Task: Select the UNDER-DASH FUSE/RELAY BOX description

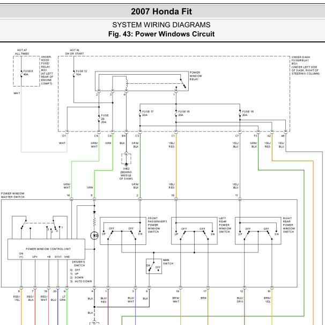Action: 306,66
